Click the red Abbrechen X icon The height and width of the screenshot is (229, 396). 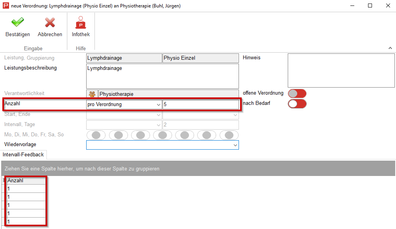click(50, 23)
